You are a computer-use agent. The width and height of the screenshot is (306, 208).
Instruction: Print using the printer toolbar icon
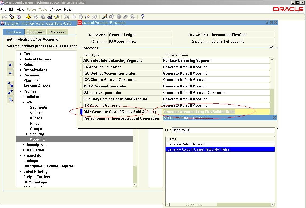[x=50, y=17]
